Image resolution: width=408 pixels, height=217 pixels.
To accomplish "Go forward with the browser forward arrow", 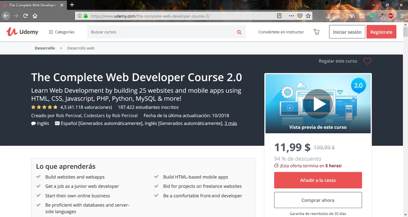I will (16, 16).
